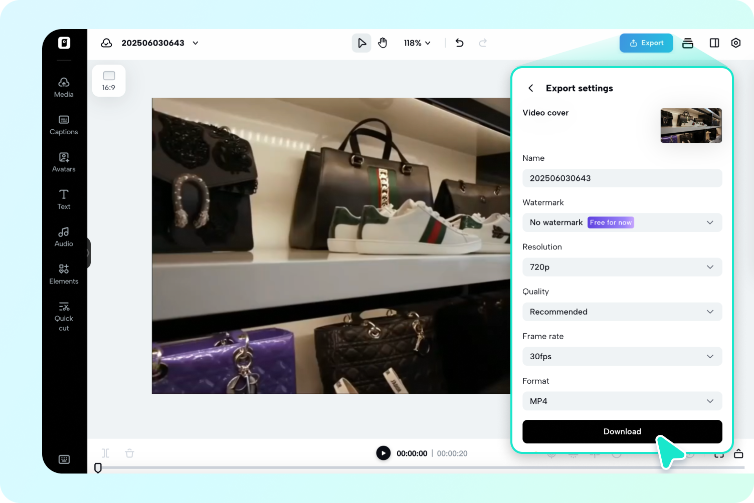Activate the selection cursor tool
This screenshot has height=503, width=754.
[361, 43]
